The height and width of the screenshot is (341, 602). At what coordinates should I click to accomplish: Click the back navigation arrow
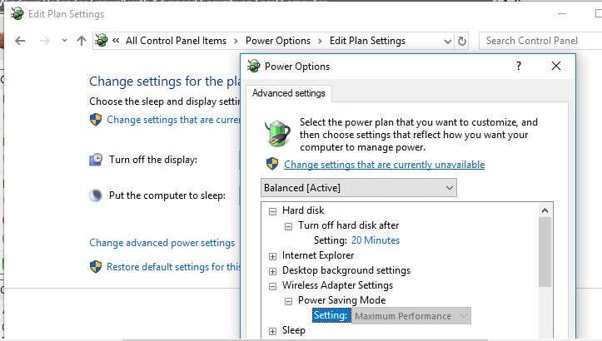click(x=20, y=41)
